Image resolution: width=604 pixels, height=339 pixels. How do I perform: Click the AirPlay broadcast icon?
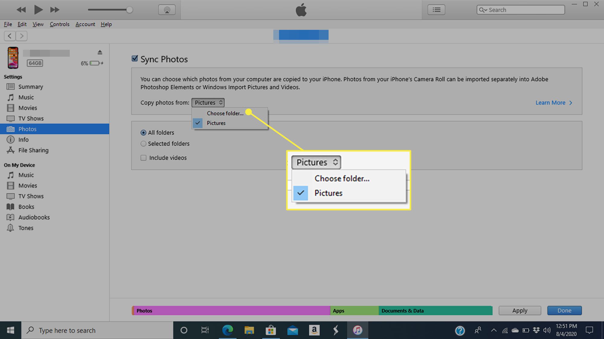pyautogui.click(x=166, y=10)
